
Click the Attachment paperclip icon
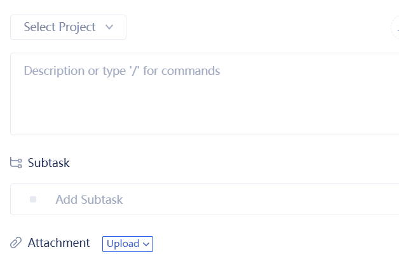point(16,243)
